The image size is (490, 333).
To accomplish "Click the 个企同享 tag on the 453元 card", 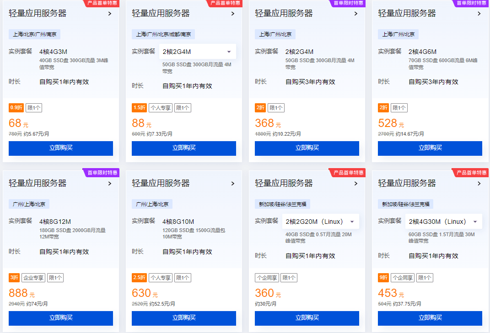I will 403,277.
